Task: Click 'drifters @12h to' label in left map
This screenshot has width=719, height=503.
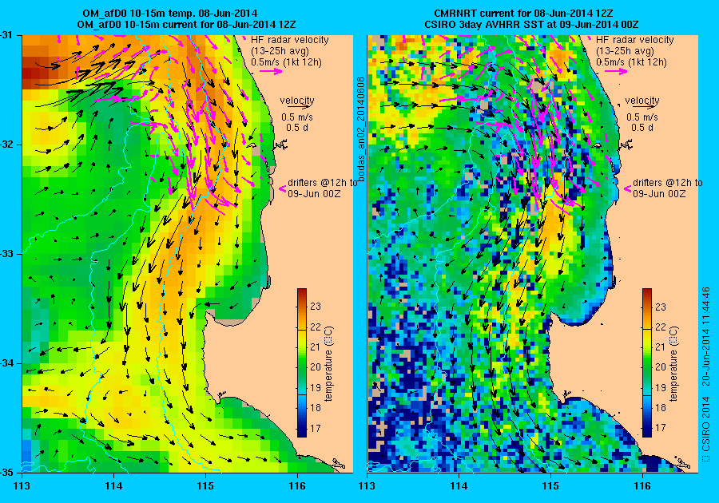Action: (323, 182)
